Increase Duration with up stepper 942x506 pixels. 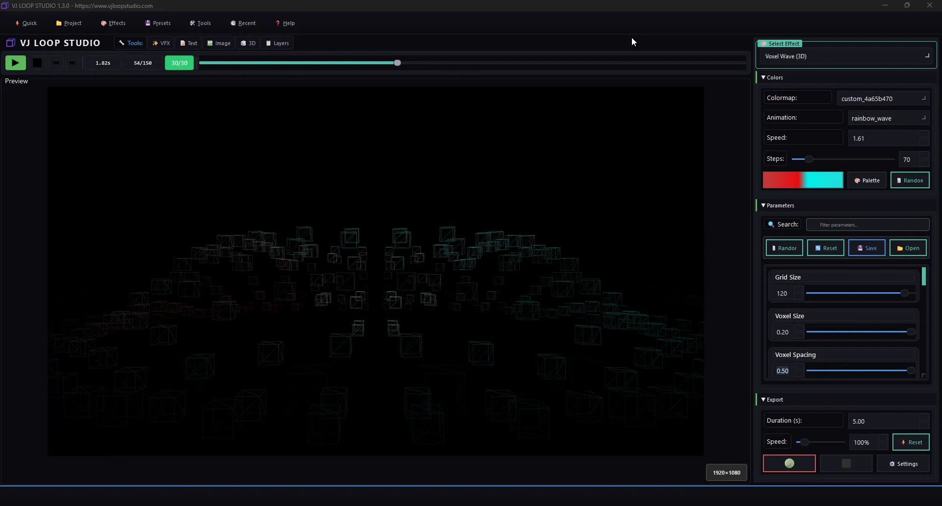[924, 417]
